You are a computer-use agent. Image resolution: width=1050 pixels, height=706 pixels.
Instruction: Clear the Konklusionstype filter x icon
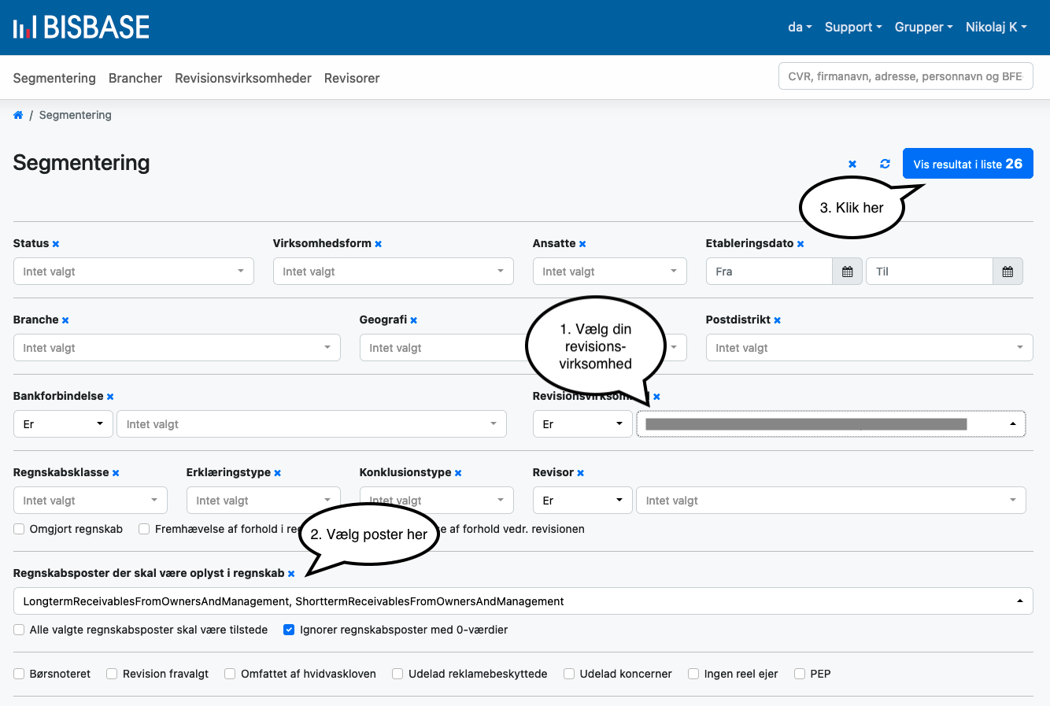click(x=458, y=473)
